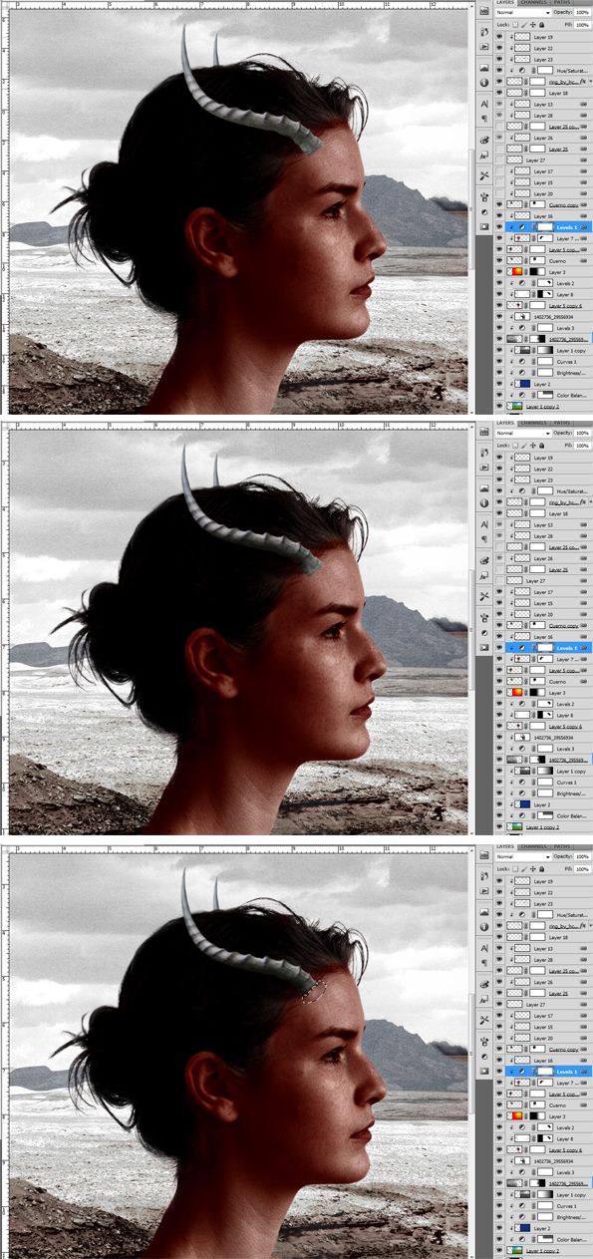Viewport: 593px width, 1259px height.
Task: Open Normal blend mode dropdown in middle screenshot
Action: coord(523,433)
